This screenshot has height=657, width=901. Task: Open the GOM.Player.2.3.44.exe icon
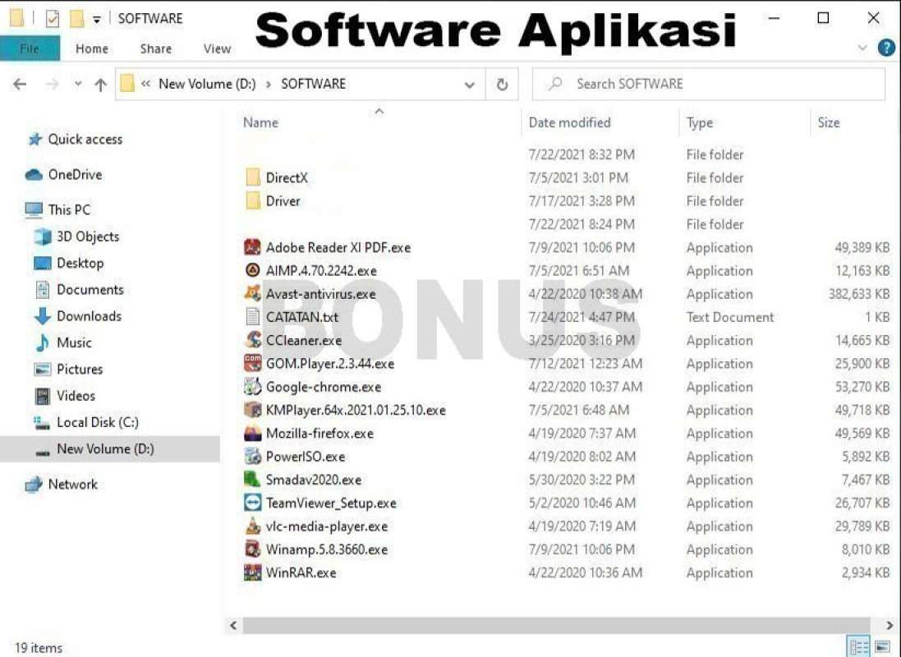[253, 363]
